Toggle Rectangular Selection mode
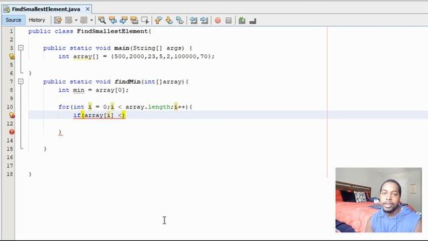The height and width of the screenshot is (241, 428). (x=145, y=20)
